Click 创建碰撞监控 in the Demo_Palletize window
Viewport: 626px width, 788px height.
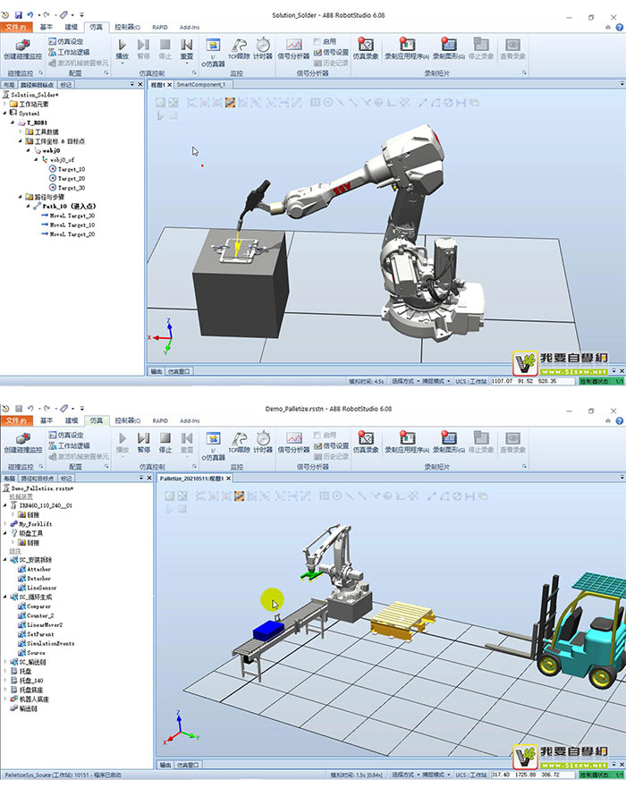pos(22,444)
